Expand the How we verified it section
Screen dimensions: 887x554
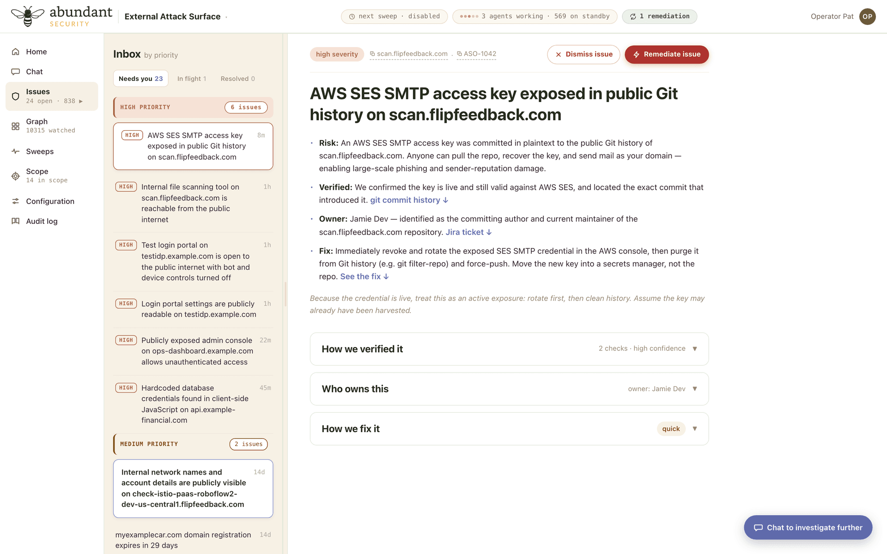pyautogui.click(x=509, y=349)
